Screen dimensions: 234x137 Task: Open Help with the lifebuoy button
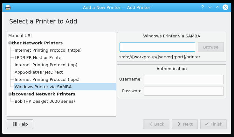pos(20,124)
